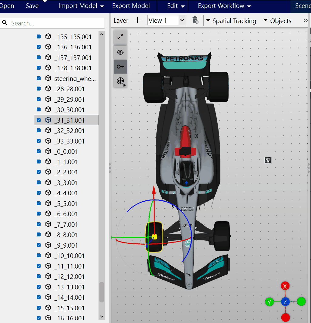Viewport: 311px width, 323px height.
Task: Click the cube icon of _33_33.001
Action: pyautogui.click(x=48, y=141)
